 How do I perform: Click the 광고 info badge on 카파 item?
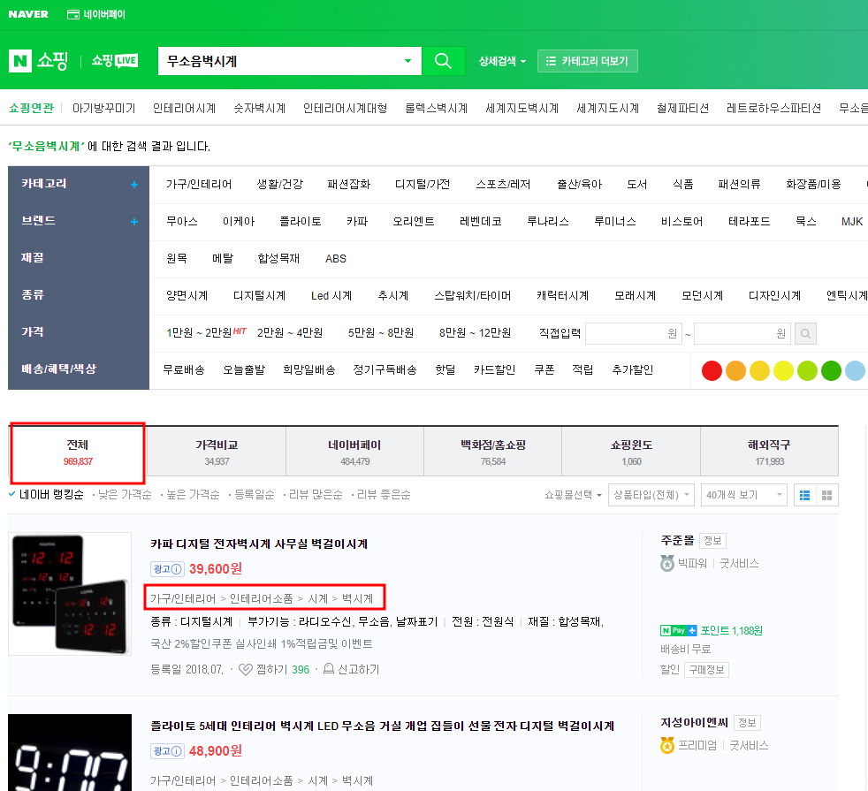[168, 568]
